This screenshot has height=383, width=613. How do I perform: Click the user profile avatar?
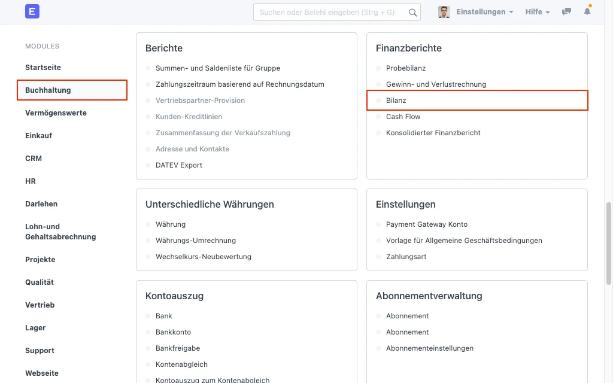[x=444, y=11]
